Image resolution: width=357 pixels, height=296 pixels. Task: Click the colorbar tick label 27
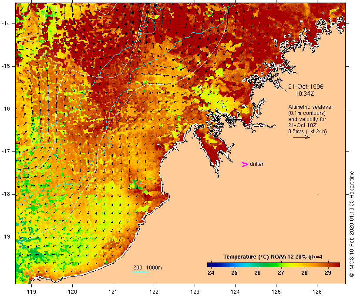[x=281, y=272]
